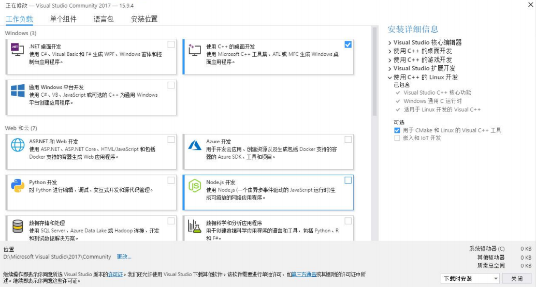This screenshot has width=536, height=287.
Task: Click the Web 和云 (7) section header
Action: tap(21, 128)
